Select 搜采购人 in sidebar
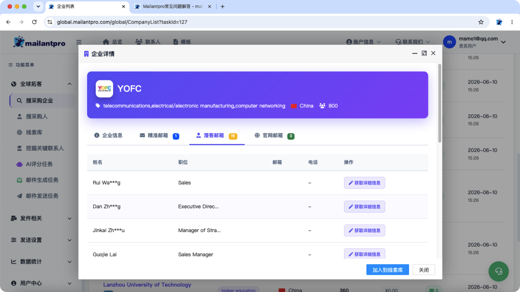Viewport: 520px width, 292px height. coord(37,116)
